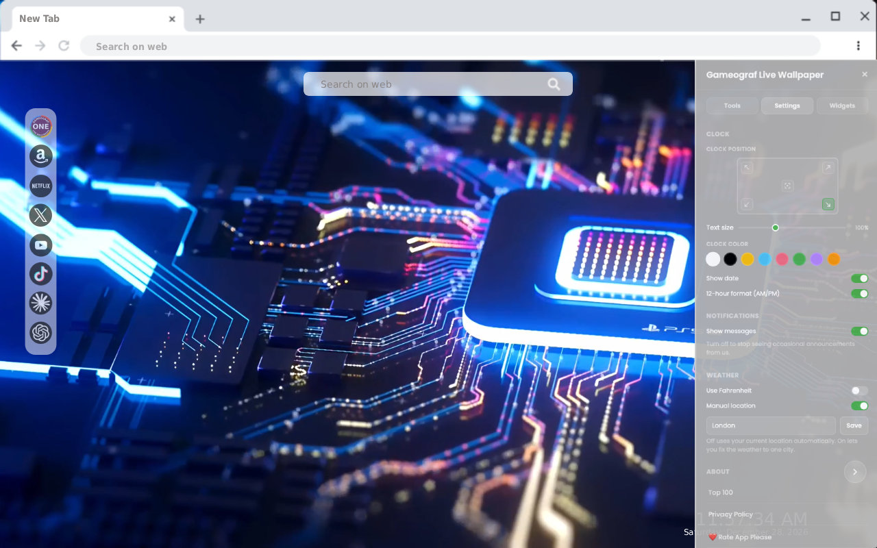Click the Text size slider handle
This screenshot has height=548, width=877.
pyautogui.click(x=776, y=227)
